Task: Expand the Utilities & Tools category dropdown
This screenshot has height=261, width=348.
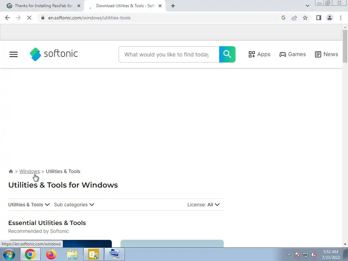Action: pos(29,205)
